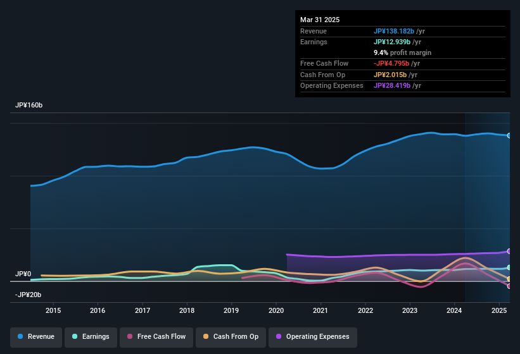Toggle the Operating Expenses legend button
Image resolution: width=520 pixels, height=354 pixels.
coord(313,337)
